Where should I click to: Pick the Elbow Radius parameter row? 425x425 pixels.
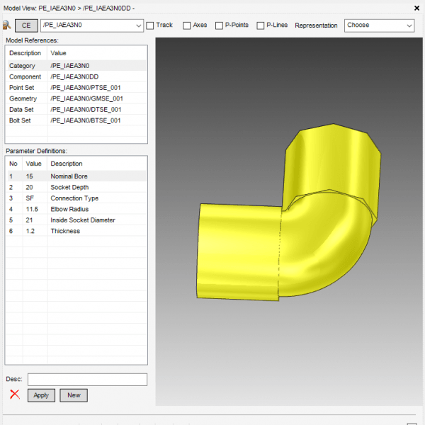coord(76,209)
